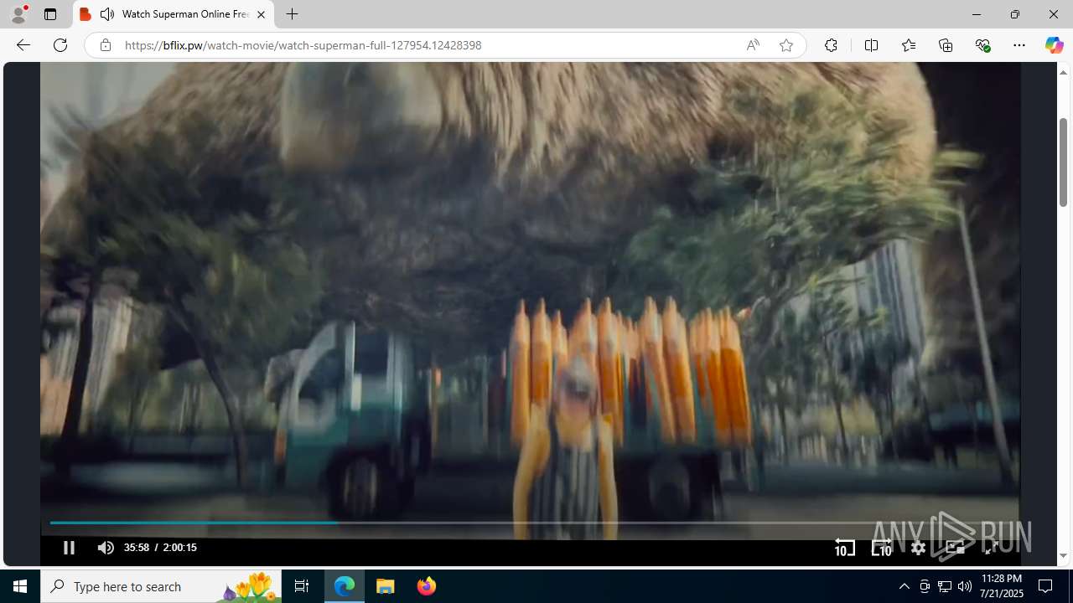Open the Favorites list

908,45
